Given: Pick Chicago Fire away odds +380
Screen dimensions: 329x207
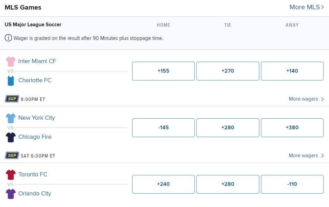Looking at the screenshot, I should [292, 128].
